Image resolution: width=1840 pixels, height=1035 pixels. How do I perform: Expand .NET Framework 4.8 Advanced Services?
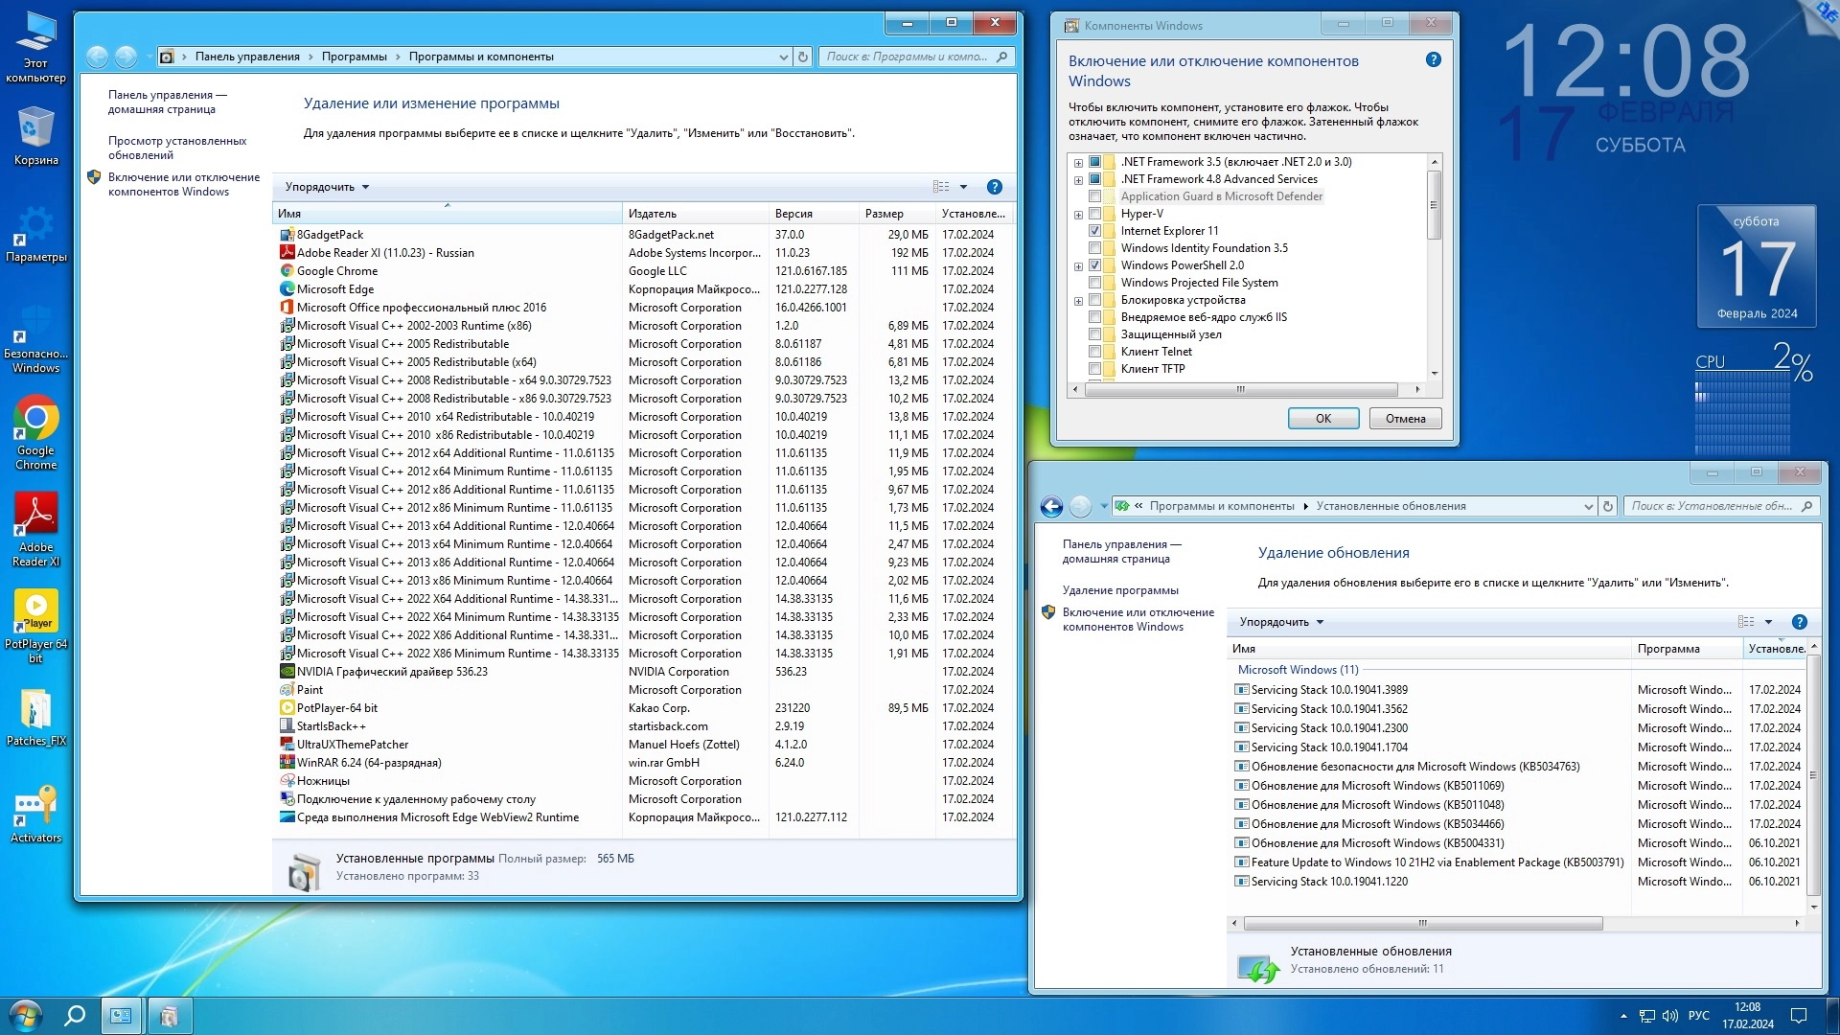pos(1078,180)
